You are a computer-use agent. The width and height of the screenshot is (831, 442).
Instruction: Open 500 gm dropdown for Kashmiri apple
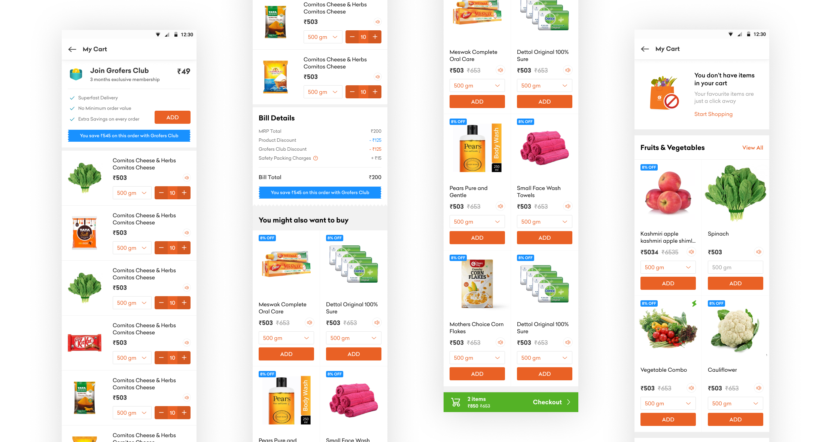click(x=668, y=267)
